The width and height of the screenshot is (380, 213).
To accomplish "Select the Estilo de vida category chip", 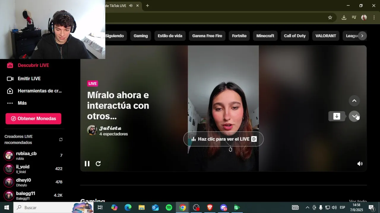I will (170, 36).
